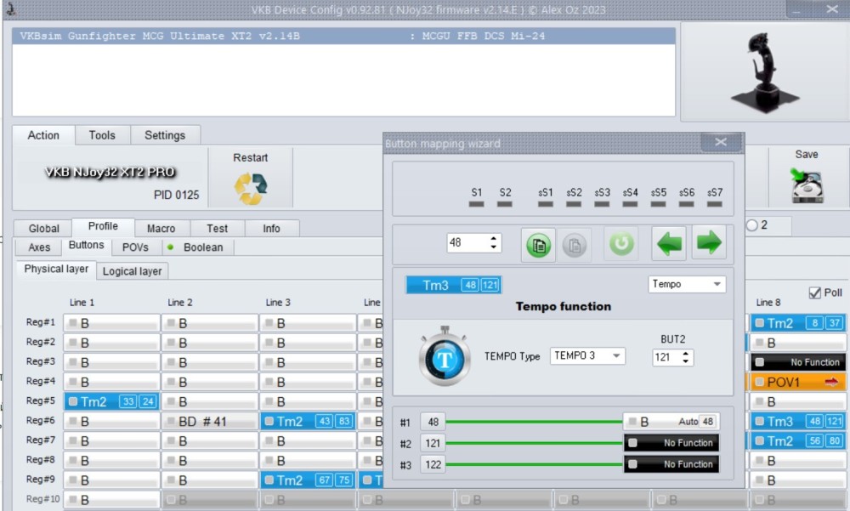Switch to the Macro tab
The height and width of the screenshot is (511, 850).
(161, 229)
